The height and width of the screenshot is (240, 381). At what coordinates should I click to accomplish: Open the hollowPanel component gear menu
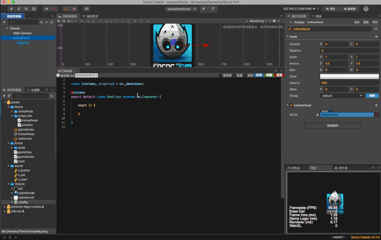click(x=376, y=105)
